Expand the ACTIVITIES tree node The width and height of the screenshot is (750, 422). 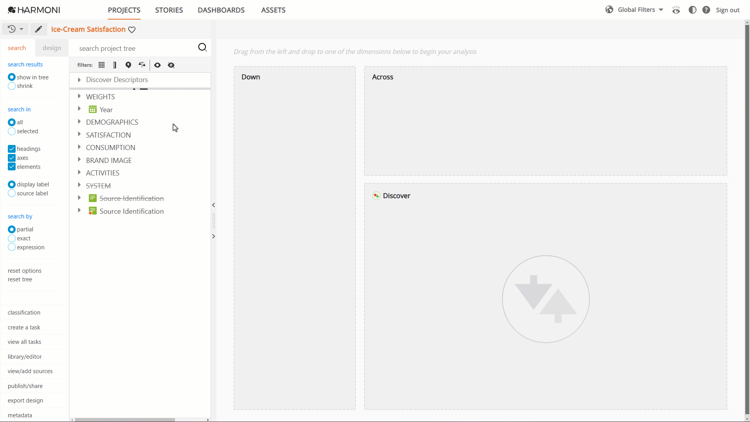coord(79,172)
